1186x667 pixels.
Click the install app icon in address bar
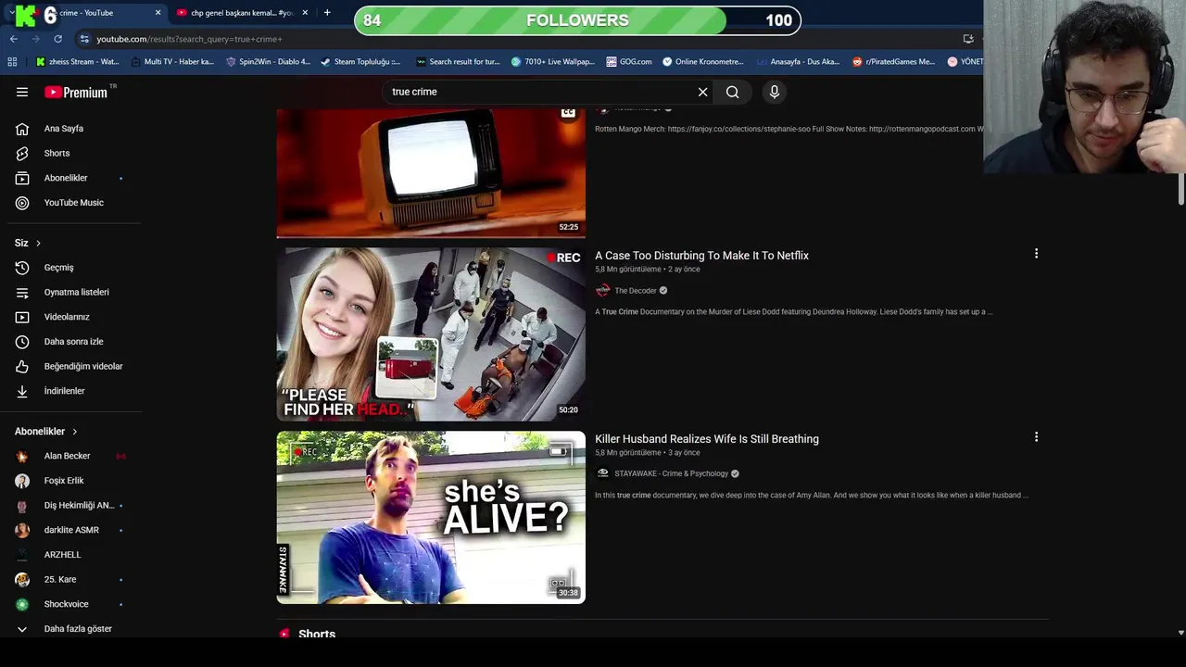(x=968, y=39)
